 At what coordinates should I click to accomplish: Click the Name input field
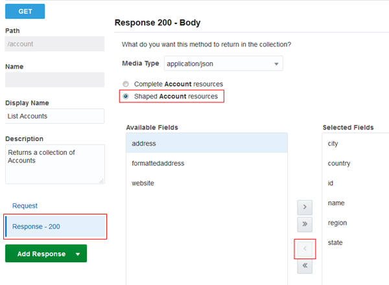(54, 80)
